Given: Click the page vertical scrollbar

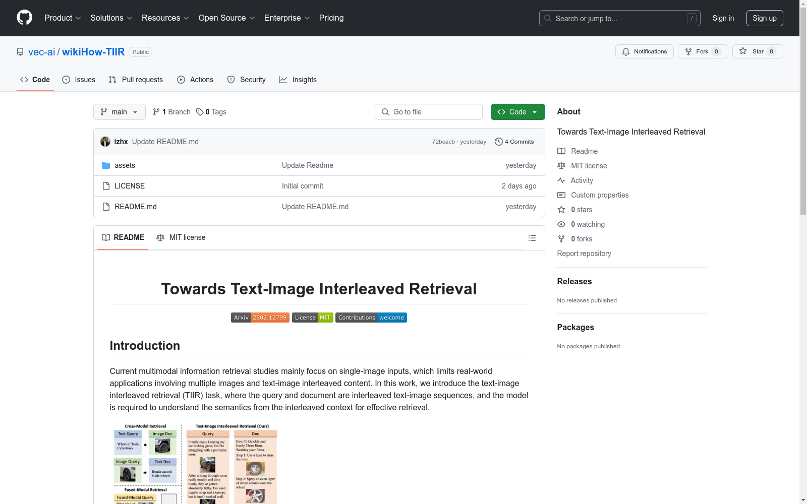Looking at the screenshot, I should point(803,252).
